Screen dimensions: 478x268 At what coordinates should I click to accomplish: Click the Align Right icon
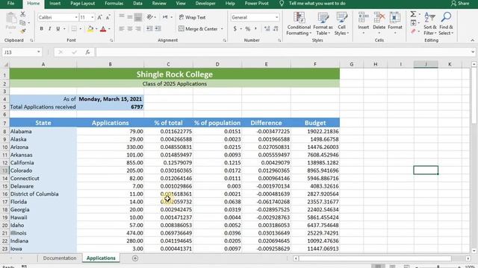(138, 28)
